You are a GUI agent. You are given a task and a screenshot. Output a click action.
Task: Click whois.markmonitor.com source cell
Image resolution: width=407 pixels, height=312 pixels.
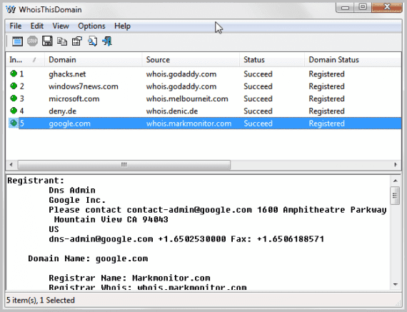click(189, 124)
